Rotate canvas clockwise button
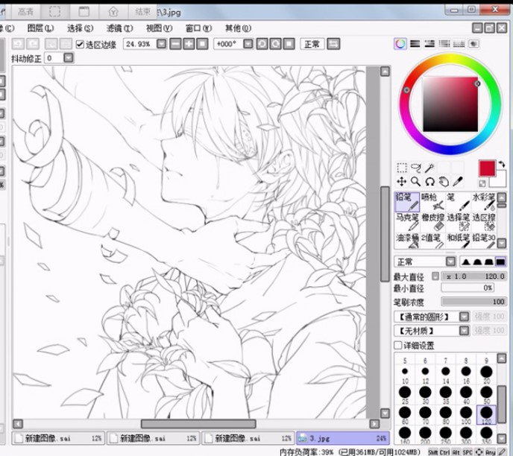513x456 pixels. [x=275, y=44]
